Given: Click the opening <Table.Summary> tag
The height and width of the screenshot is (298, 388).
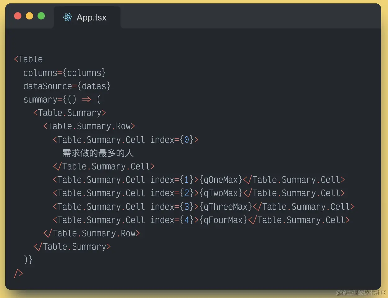Looking at the screenshot, I should (x=70, y=113).
